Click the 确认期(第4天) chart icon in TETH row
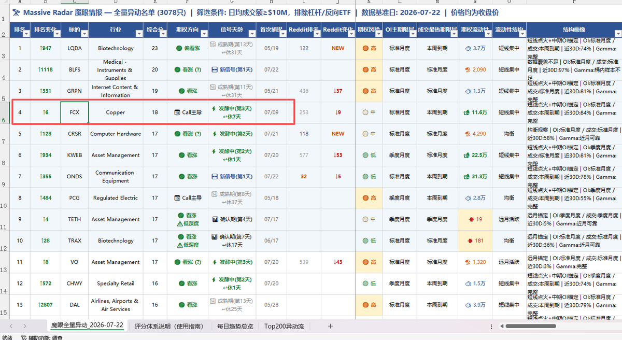This screenshot has width=622, height=340. tap(215, 219)
